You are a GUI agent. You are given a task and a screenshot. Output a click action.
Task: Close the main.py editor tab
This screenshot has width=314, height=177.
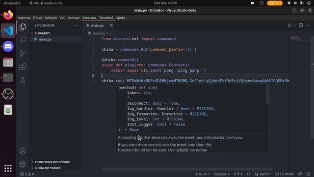111,25
